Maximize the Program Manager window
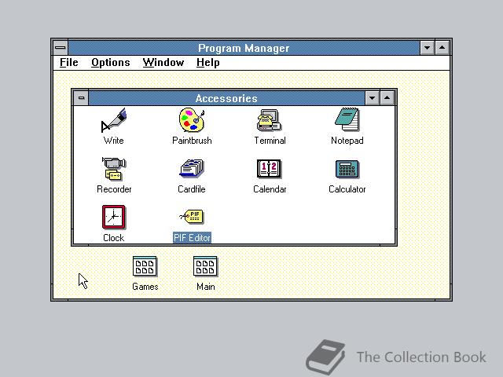The width and height of the screenshot is (503, 377). tap(442, 48)
